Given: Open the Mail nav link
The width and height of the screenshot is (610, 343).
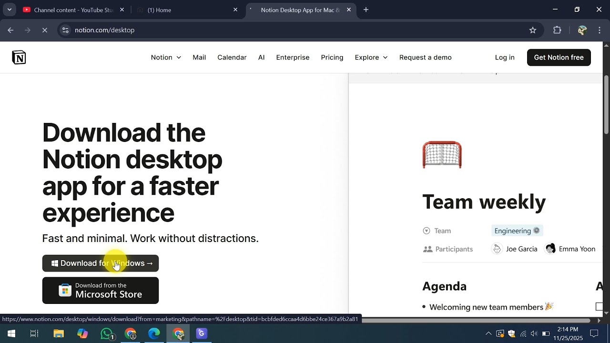Looking at the screenshot, I should tap(199, 57).
